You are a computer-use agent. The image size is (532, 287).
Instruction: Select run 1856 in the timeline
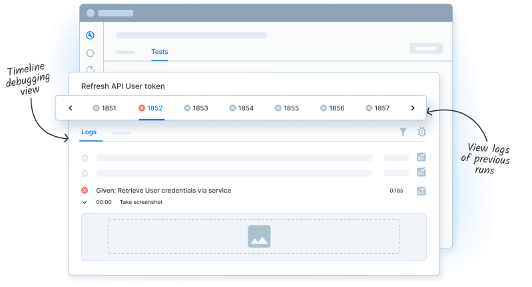[x=332, y=108]
